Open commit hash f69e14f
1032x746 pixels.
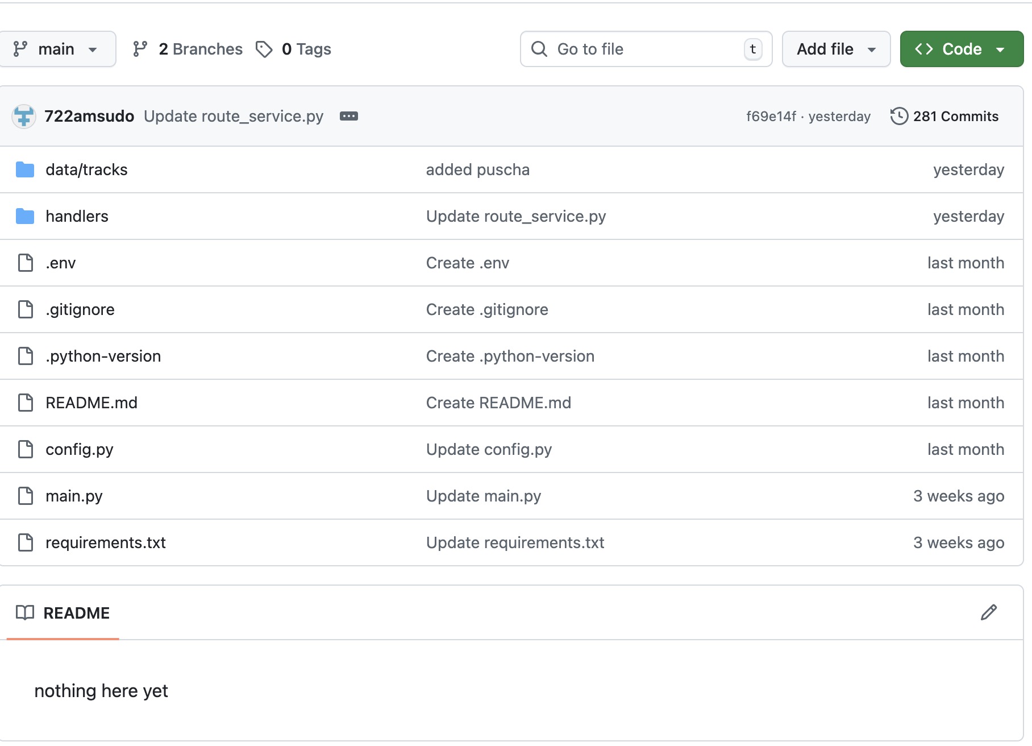(771, 117)
